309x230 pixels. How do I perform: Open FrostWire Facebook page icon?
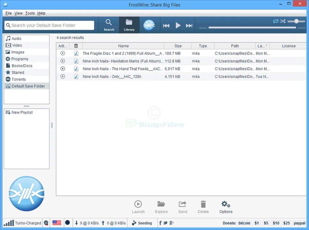(160, 223)
